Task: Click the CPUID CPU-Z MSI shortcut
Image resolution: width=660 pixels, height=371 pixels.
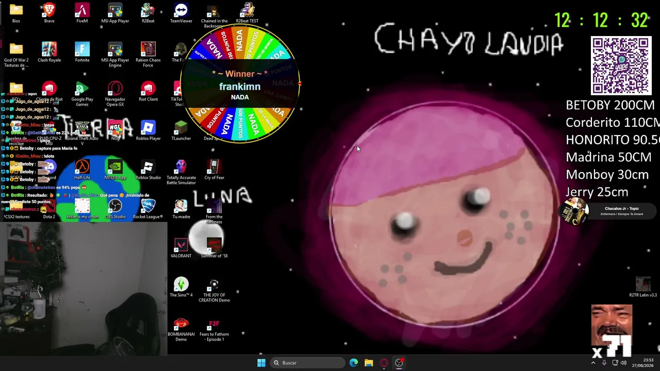Action: [49, 133]
